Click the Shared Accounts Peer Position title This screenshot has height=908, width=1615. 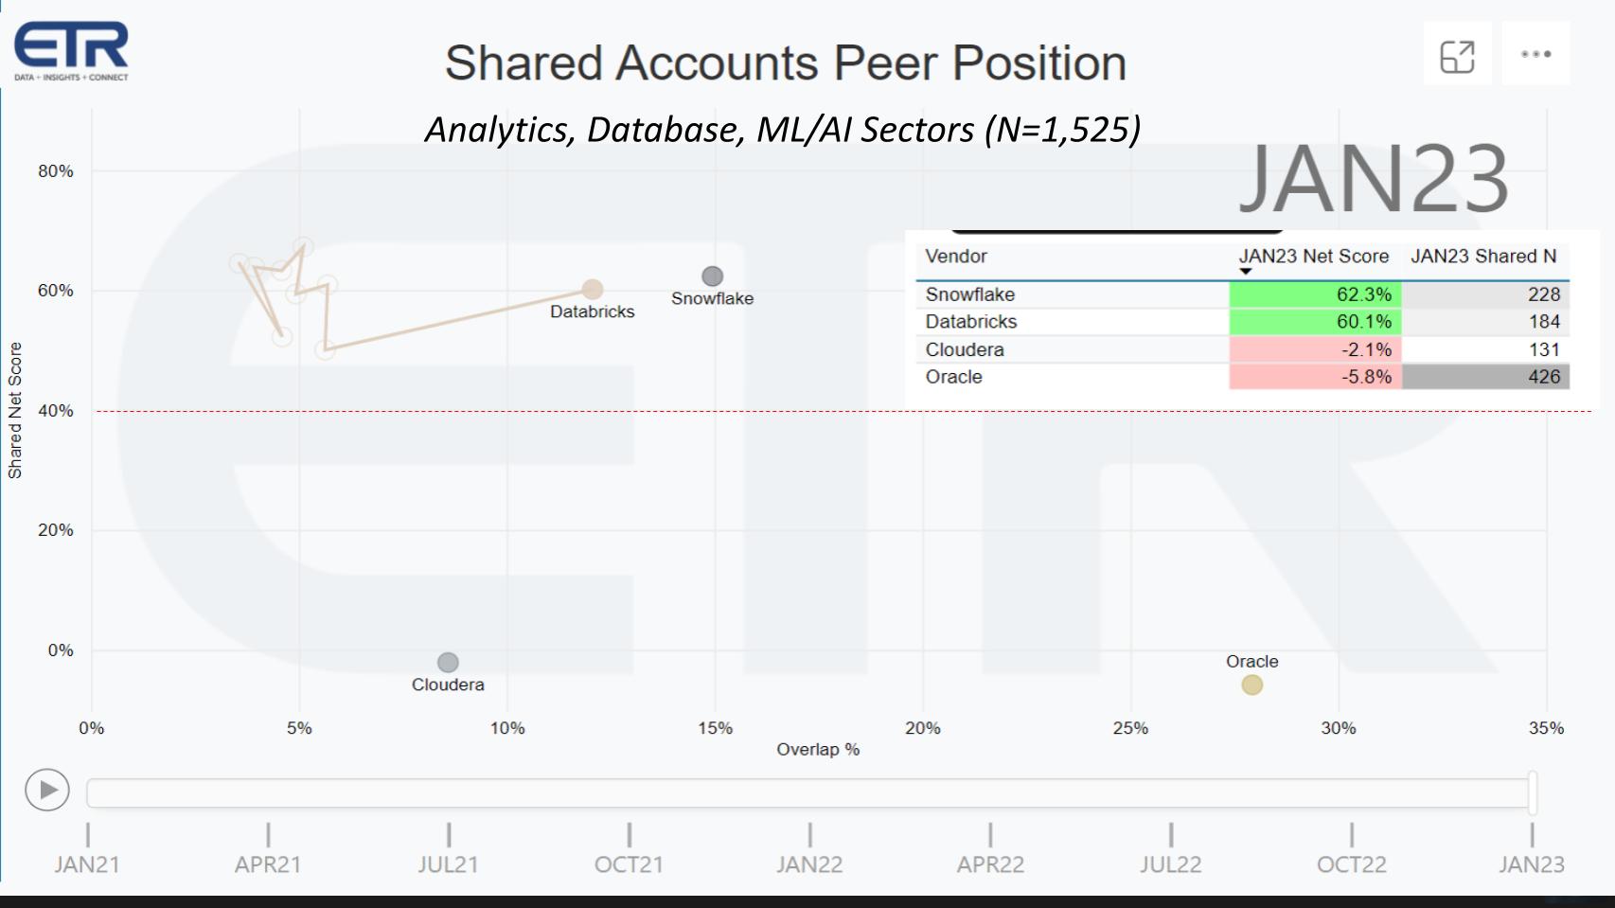(x=786, y=63)
